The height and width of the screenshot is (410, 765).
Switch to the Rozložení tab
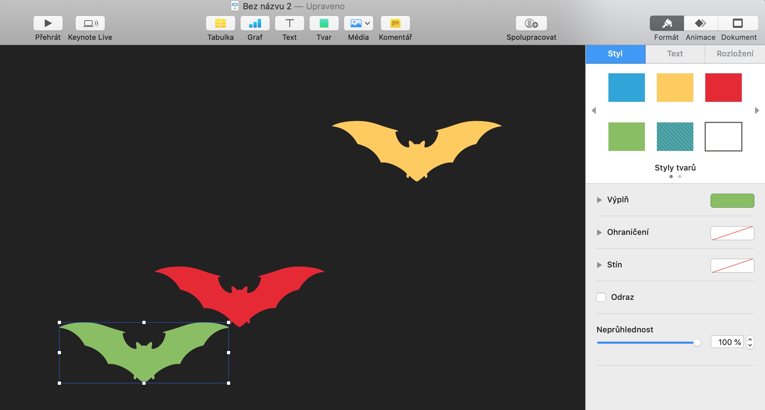click(735, 54)
